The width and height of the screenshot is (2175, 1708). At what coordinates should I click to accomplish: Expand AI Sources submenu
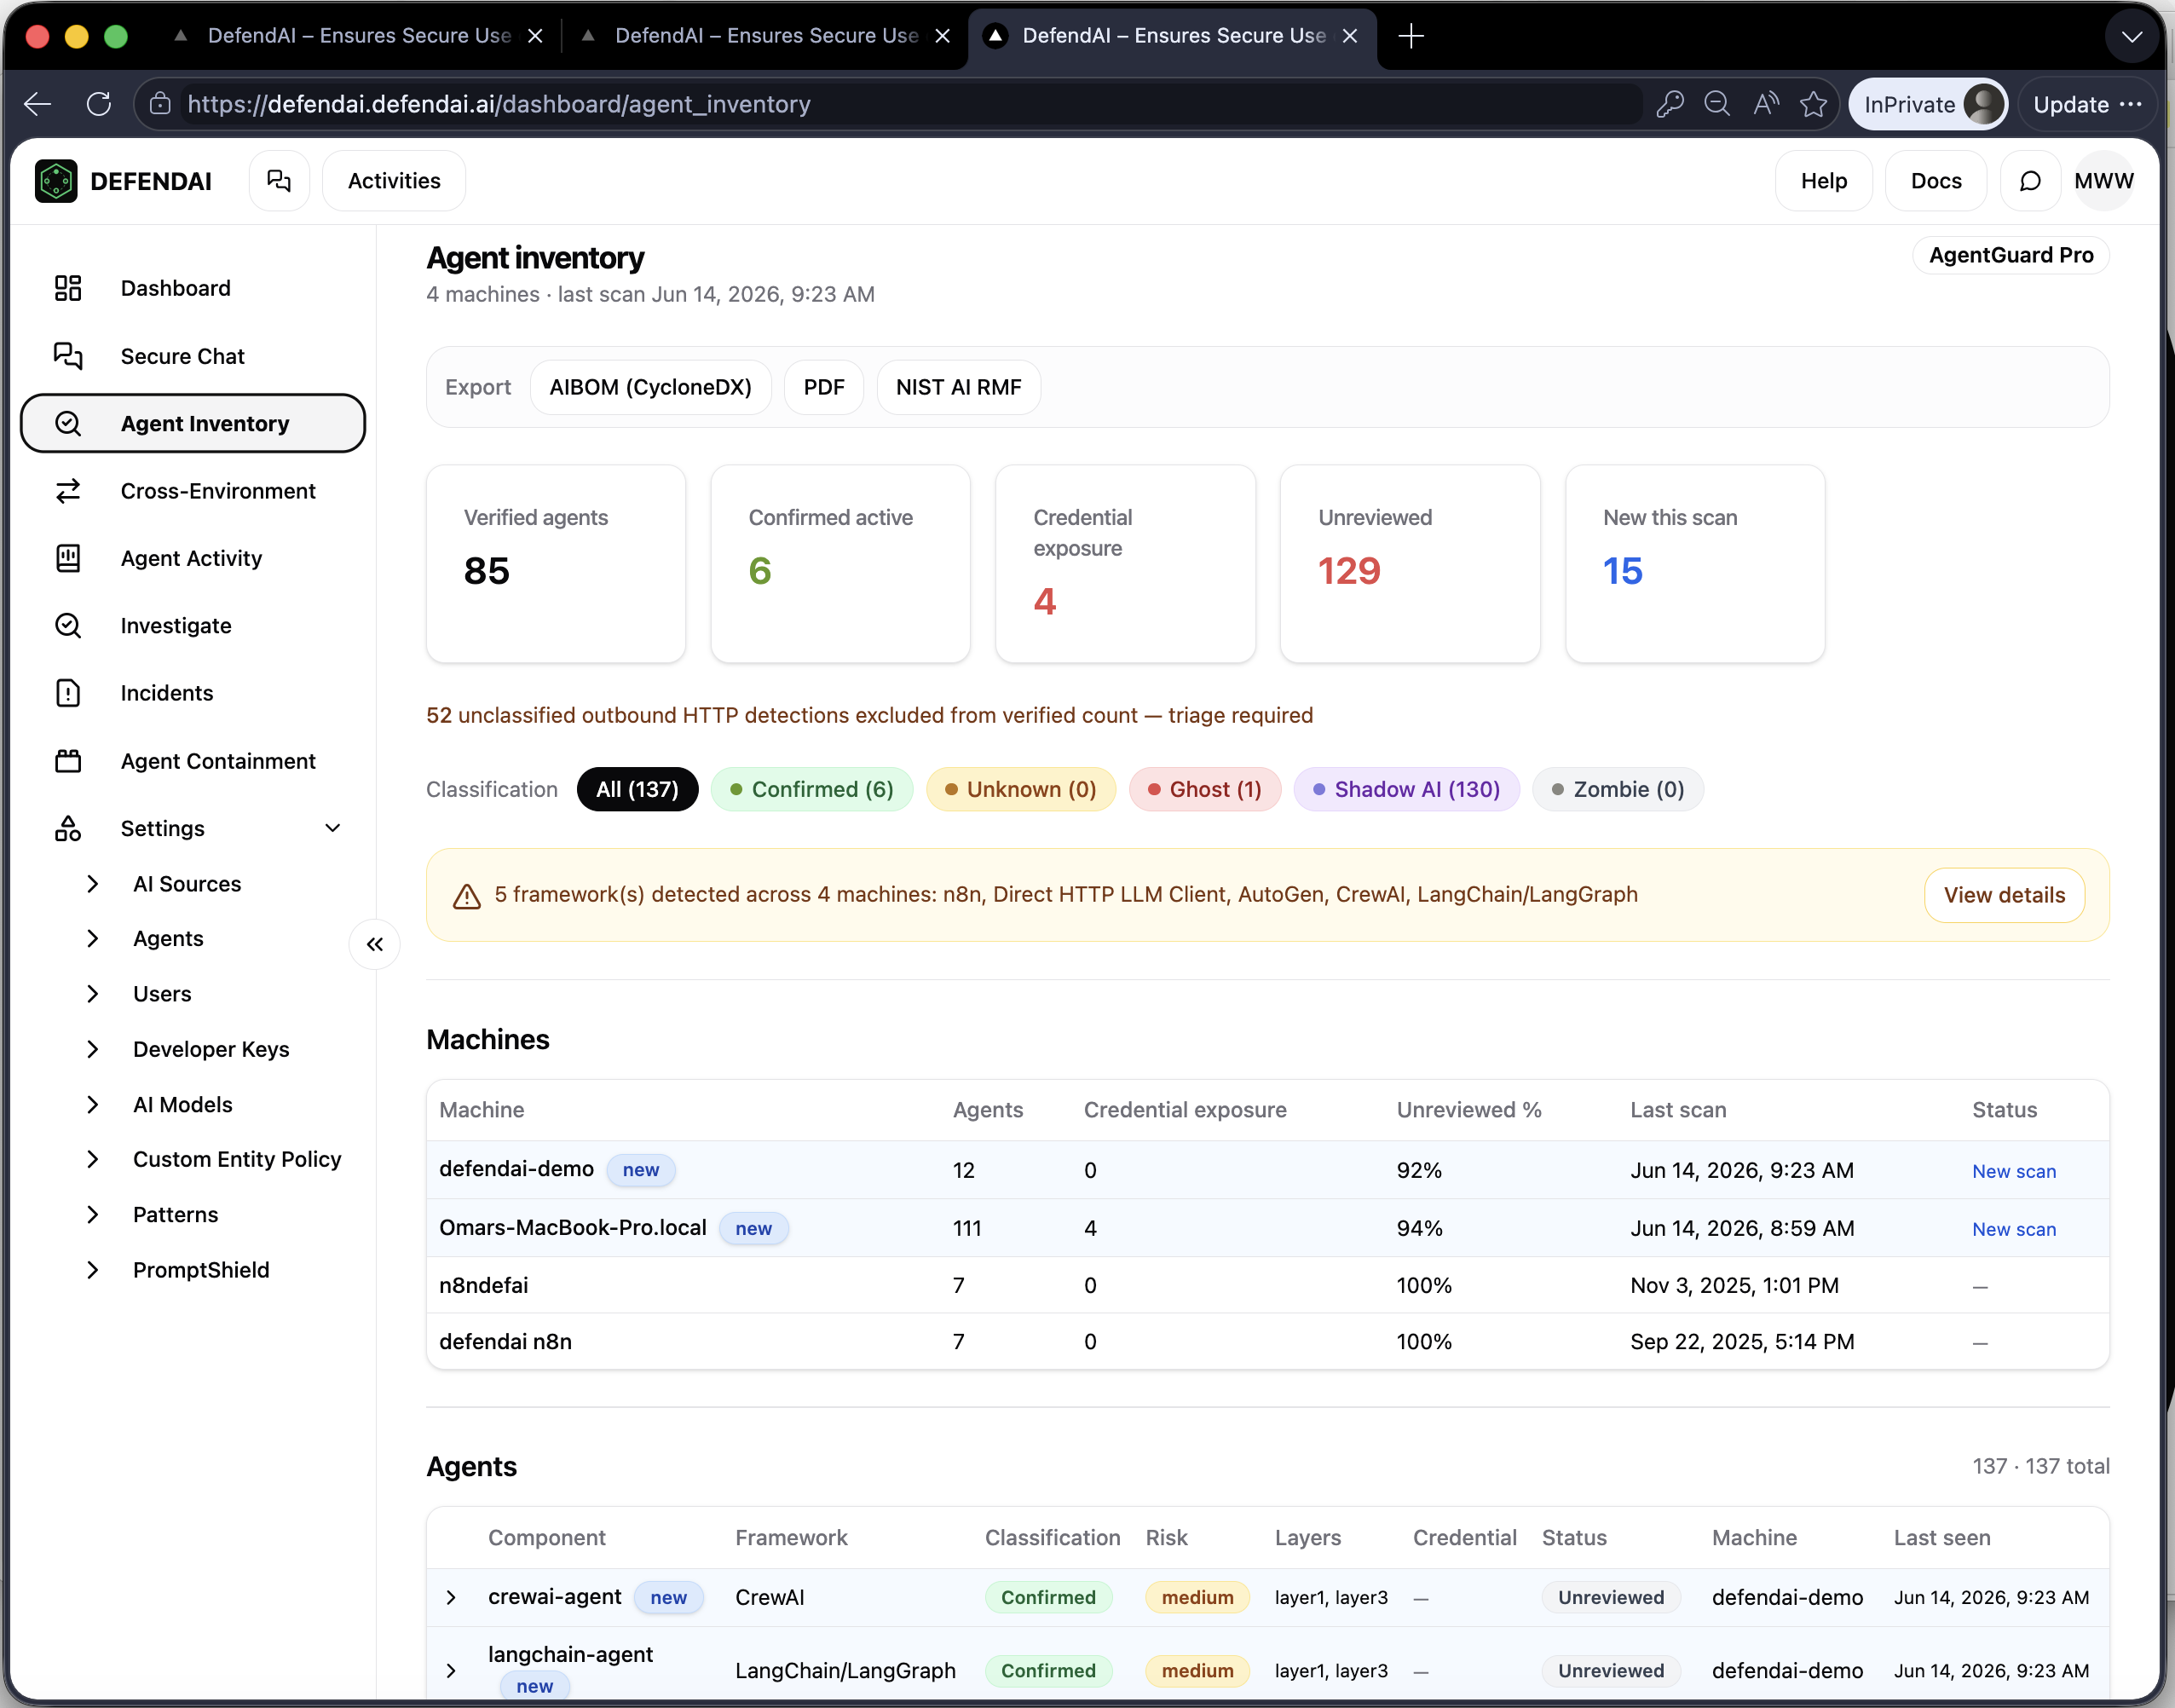click(x=93, y=884)
